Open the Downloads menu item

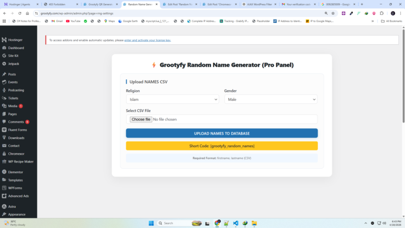[x=16, y=138]
